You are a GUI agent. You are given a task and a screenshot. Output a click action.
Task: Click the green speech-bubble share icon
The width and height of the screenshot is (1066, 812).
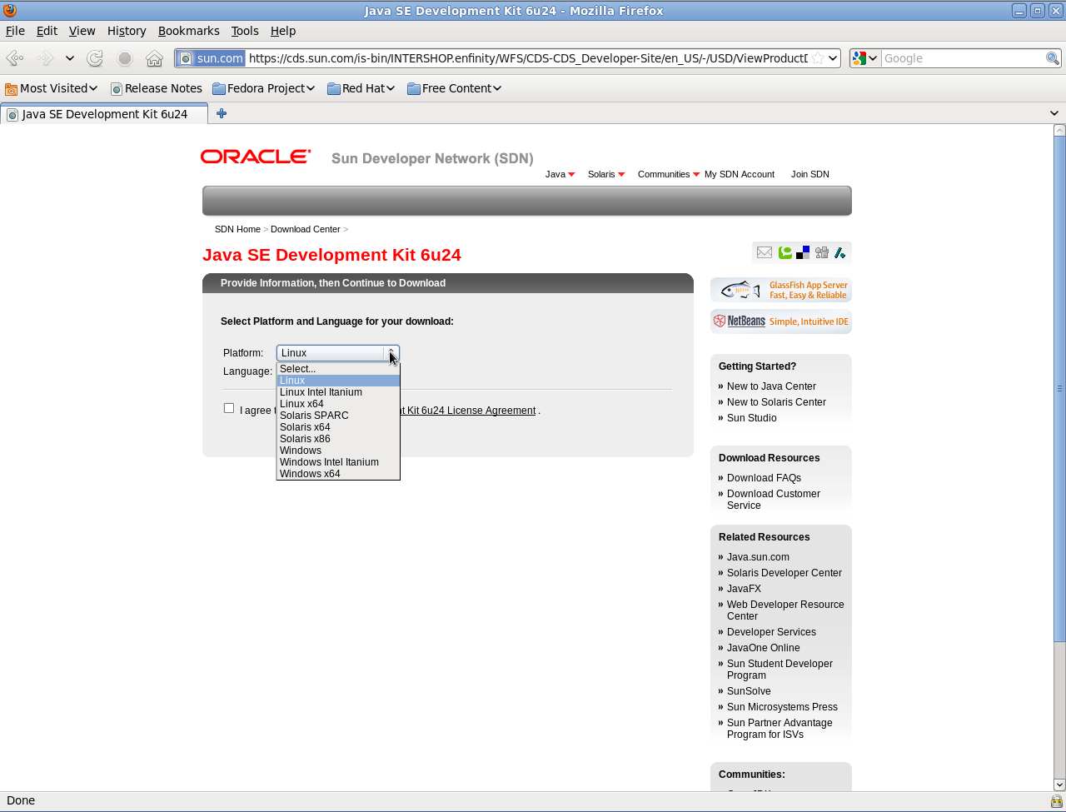tap(785, 252)
